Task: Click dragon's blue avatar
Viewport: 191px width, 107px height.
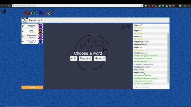Action: (x=41, y=42)
